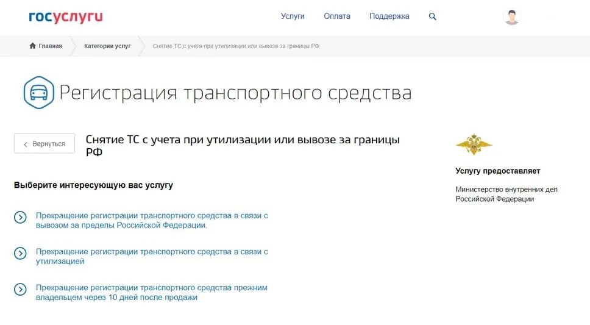Click the Госуслуги logo
This screenshot has width=590, height=325.
pos(66,17)
